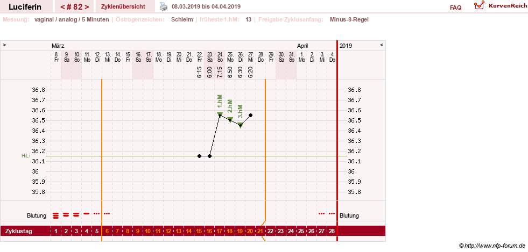
Task: Click date header 8. Fr
Action: (56, 57)
